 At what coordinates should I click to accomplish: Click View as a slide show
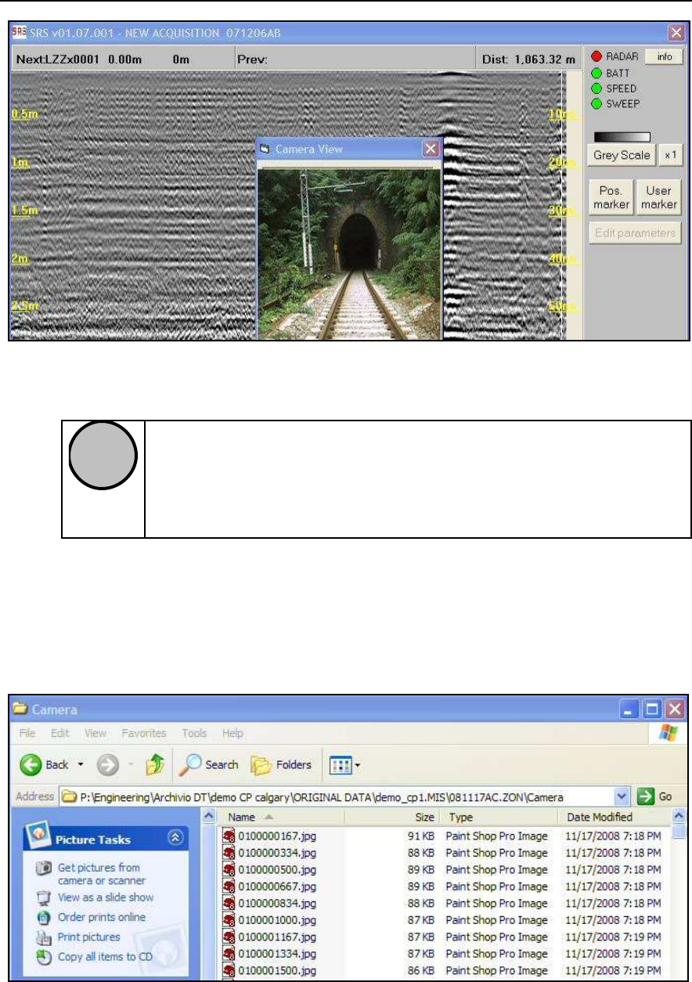[106, 897]
